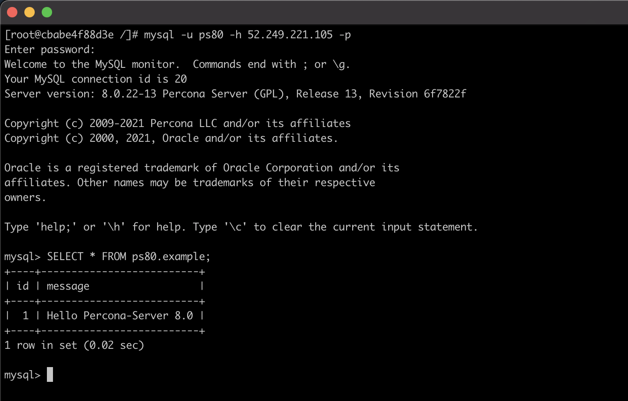This screenshot has height=401, width=628.
Task: Click the red close window button
Action: [13, 12]
